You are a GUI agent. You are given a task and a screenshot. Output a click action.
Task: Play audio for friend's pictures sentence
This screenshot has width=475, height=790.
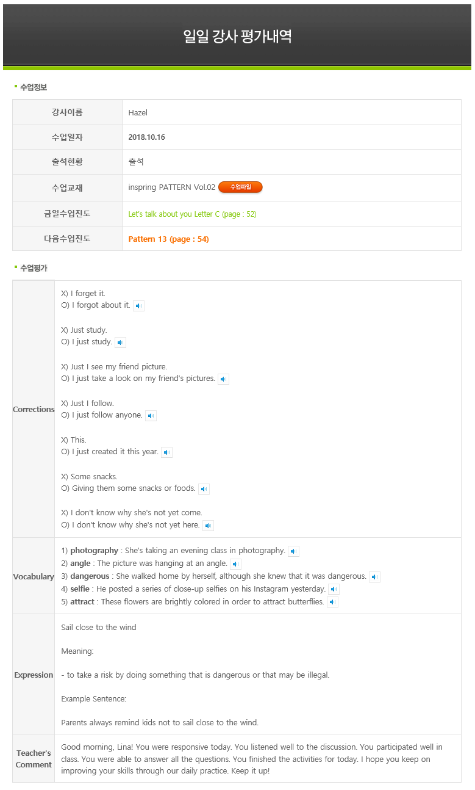224,379
